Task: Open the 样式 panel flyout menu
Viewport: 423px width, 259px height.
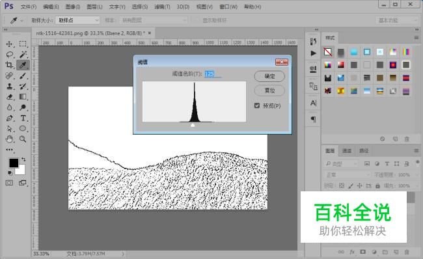Action: tap(416, 38)
